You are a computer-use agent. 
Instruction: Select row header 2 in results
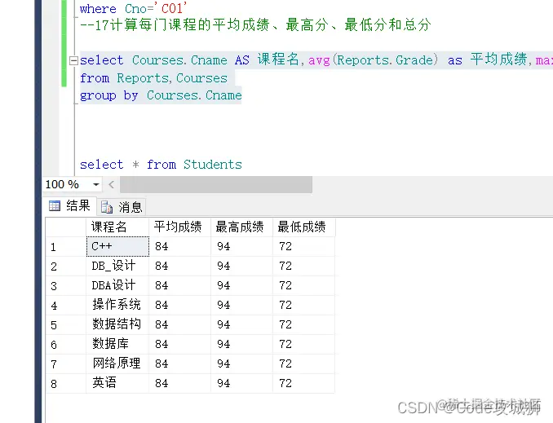point(66,267)
